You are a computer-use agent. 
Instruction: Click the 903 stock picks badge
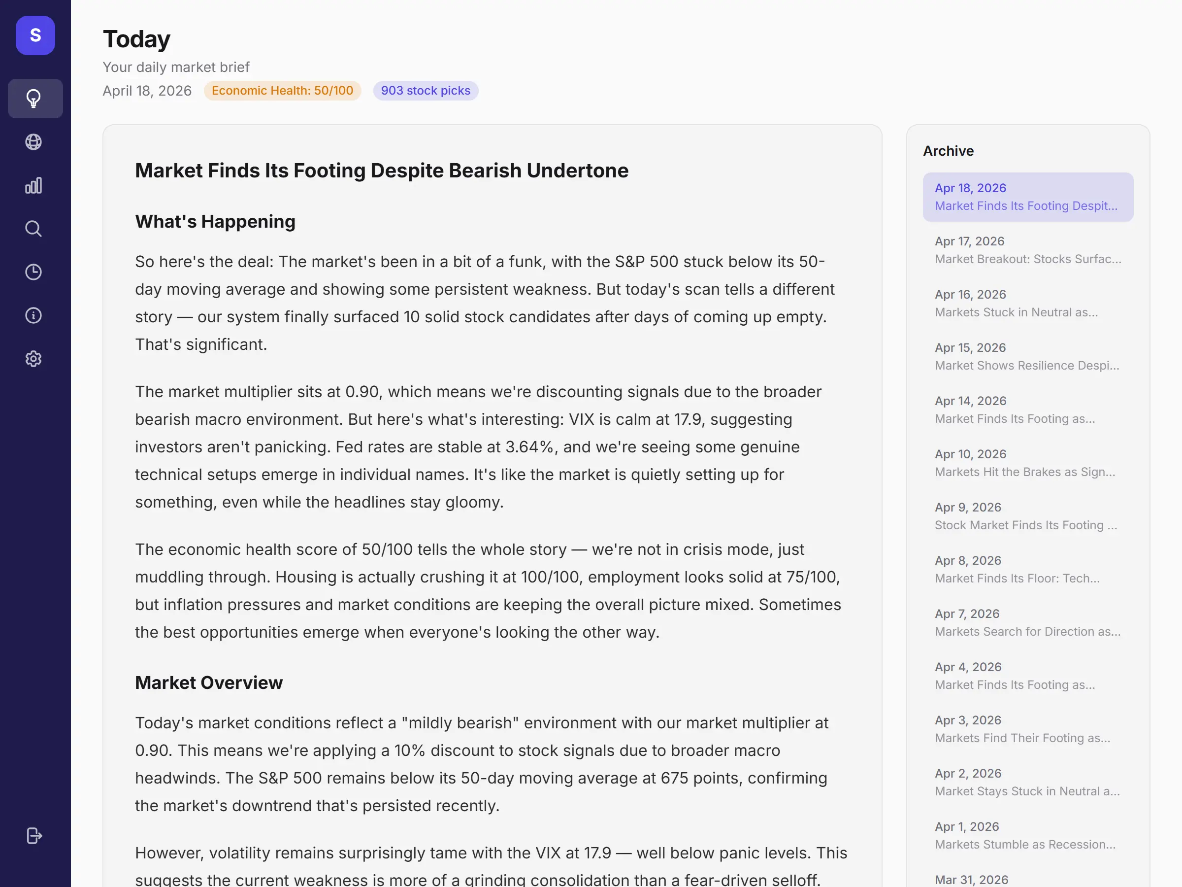426,90
